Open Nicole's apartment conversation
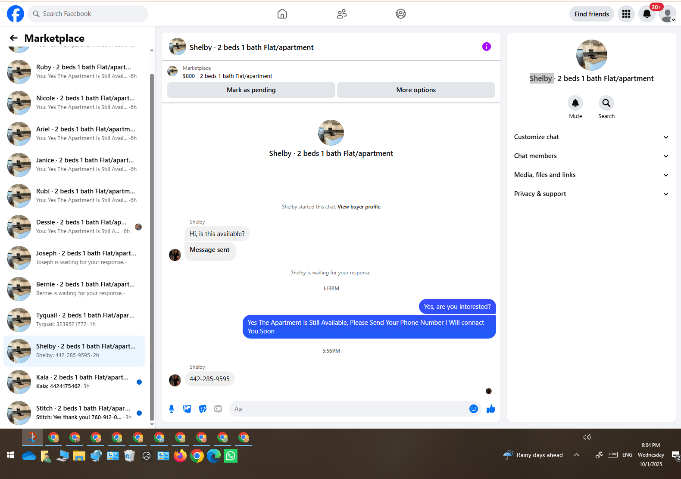This screenshot has height=479, width=681. tap(74, 103)
